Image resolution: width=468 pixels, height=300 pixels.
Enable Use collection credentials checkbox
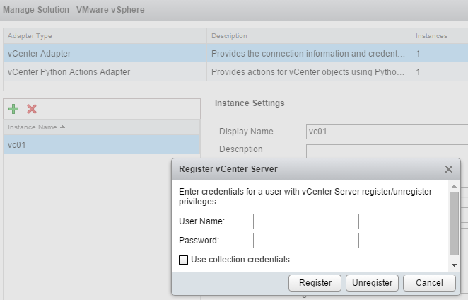tap(184, 260)
